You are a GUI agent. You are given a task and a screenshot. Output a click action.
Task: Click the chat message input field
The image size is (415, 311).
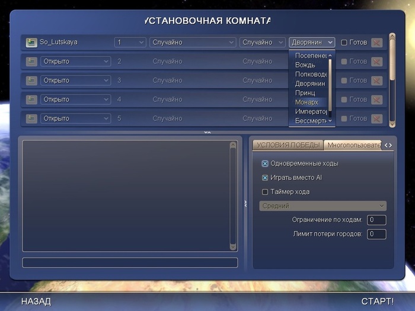(x=130, y=262)
